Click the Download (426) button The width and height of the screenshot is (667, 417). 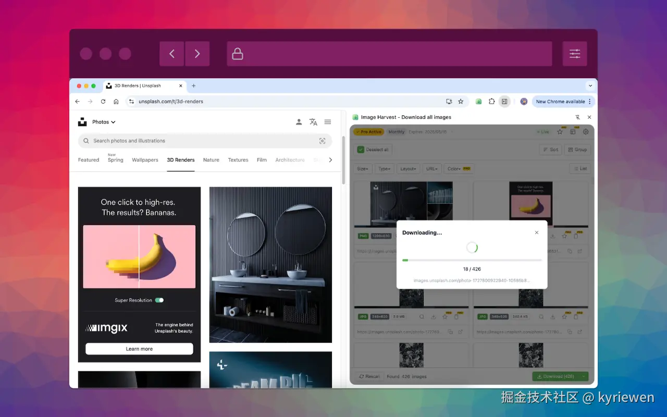(x=556, y=376)
